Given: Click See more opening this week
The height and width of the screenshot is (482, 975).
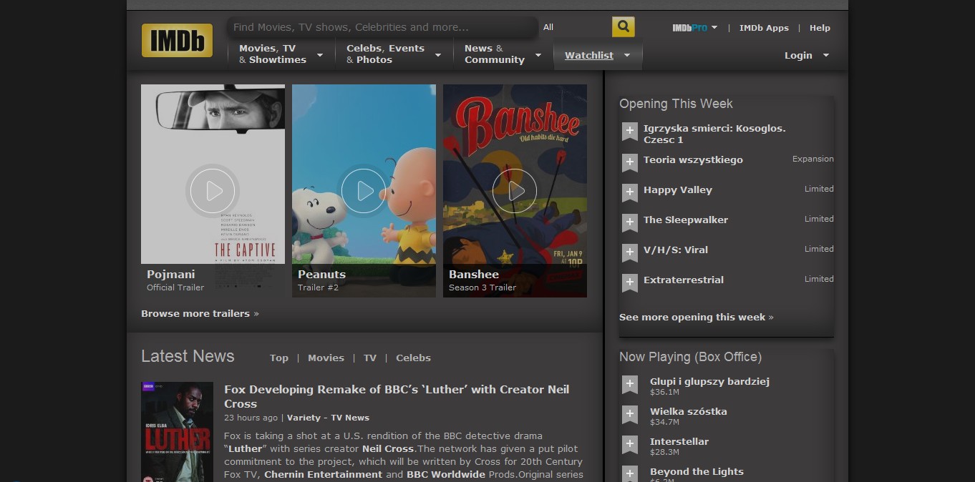Looking at the screenshot, I should tap(696, 317).
